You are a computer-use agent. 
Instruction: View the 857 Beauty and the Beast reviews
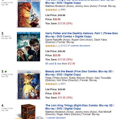[x=63, y=84]
